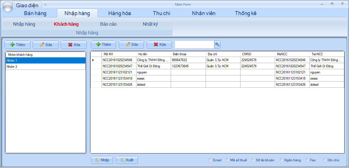349x168 pixels.
Task: Click inside the customer search box
Action: coord(194,44)
